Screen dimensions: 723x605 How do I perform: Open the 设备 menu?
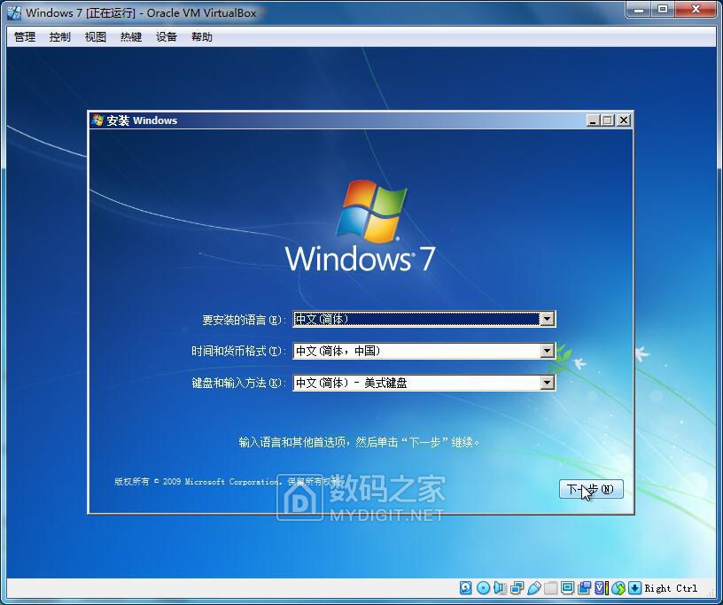pos(167,37)
